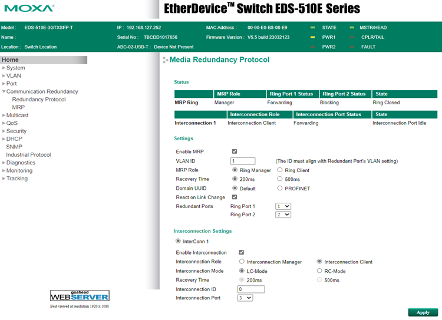Viewport: 442px width, 320px height.
Task: Open the Redundancy Protocol page
Action: pyautogui.click(x=39, y=99)
